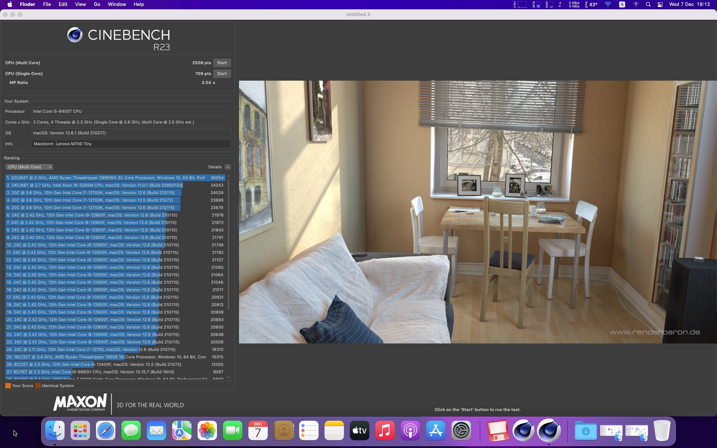Open the Go menu
The image size is (717, 448).
(x=97, y=4)
